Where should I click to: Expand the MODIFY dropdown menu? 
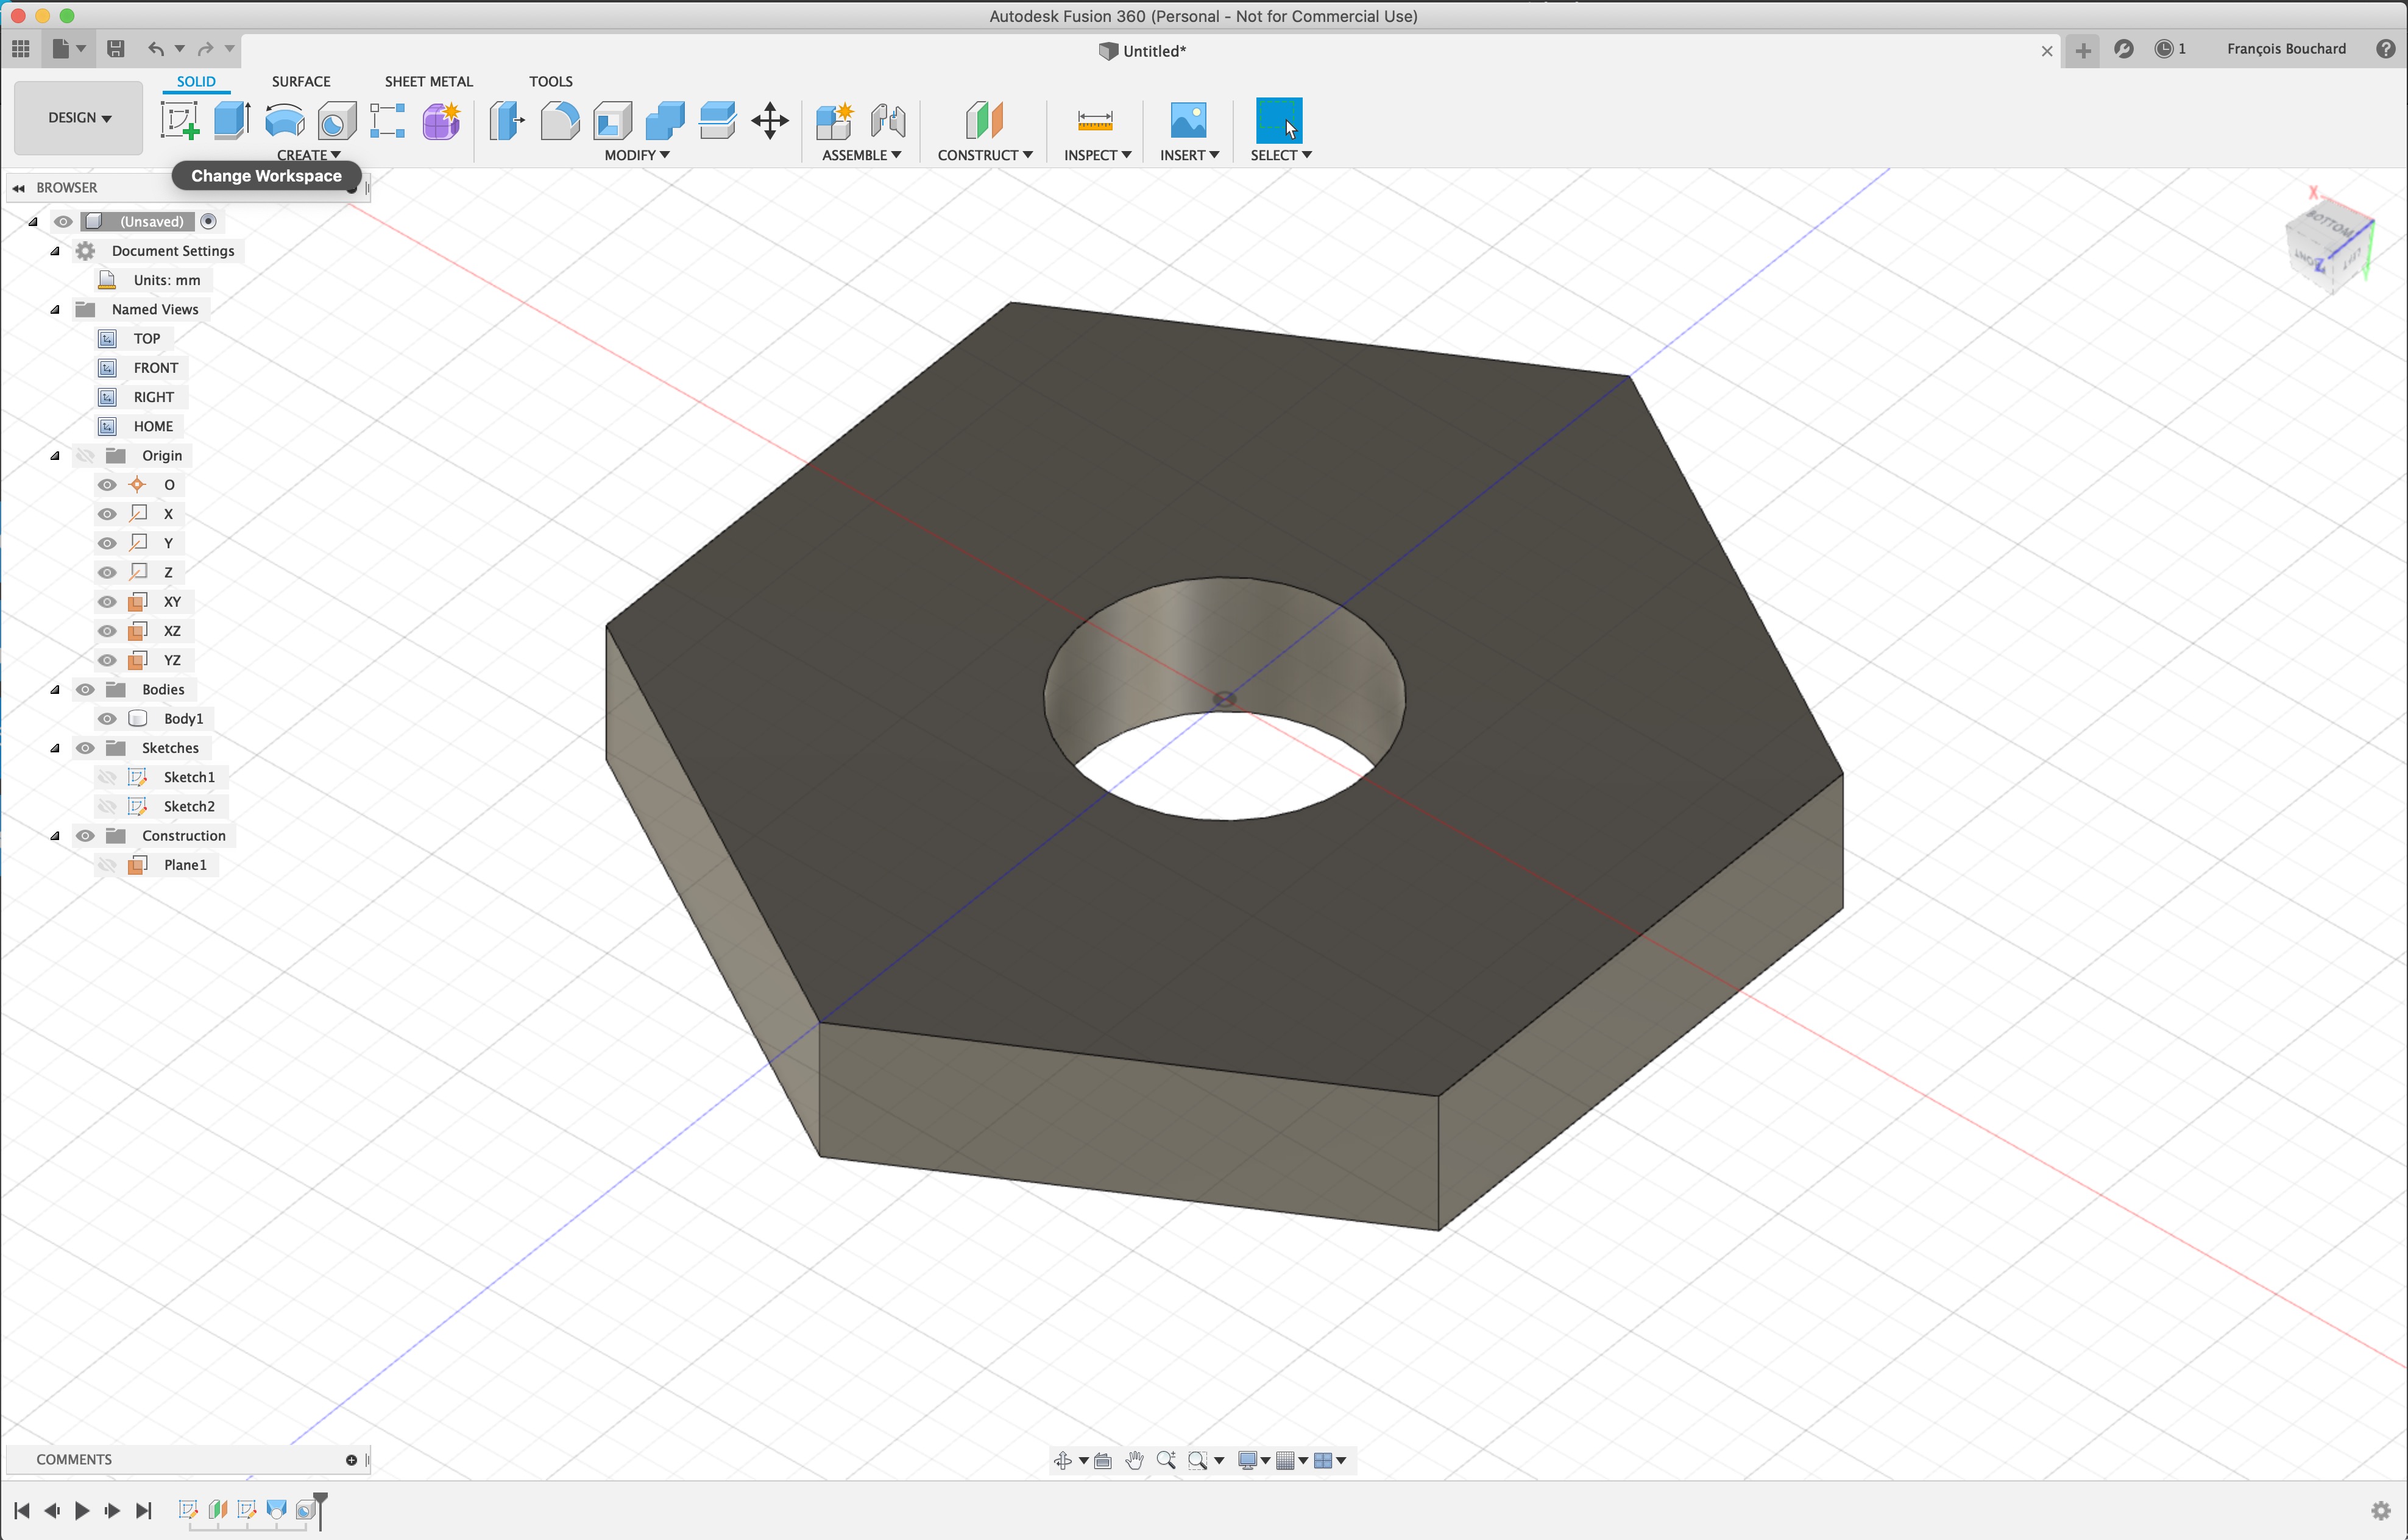coord(636,155)
